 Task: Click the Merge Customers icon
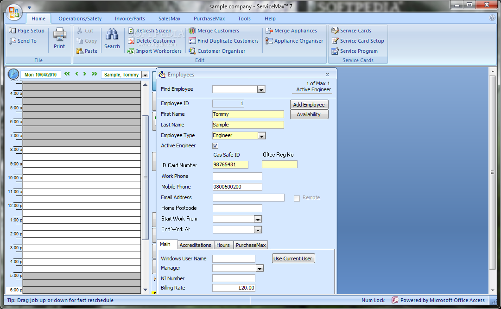click(192, 31)
